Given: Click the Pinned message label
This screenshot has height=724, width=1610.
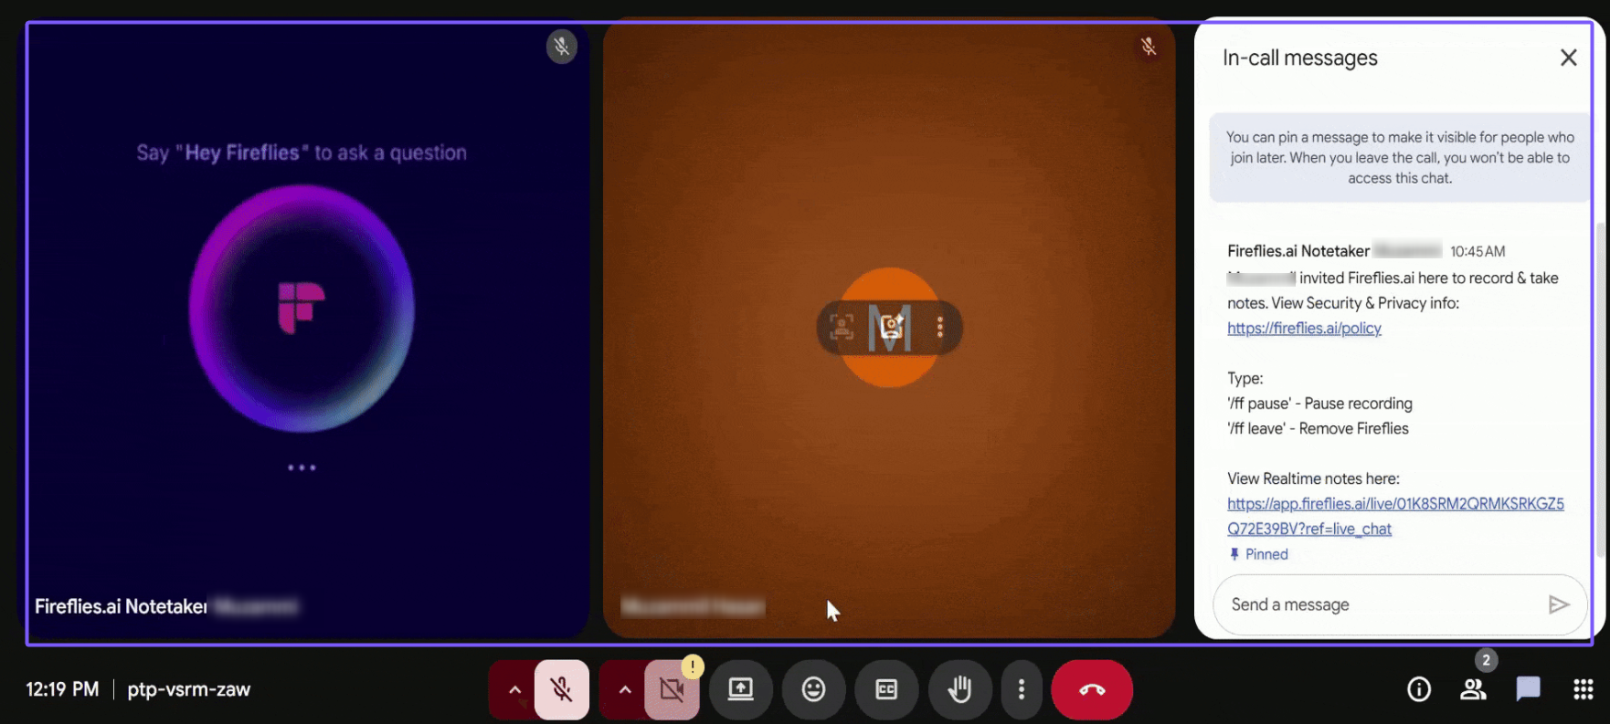Looking at the screenshot, I should [1258, 554].
